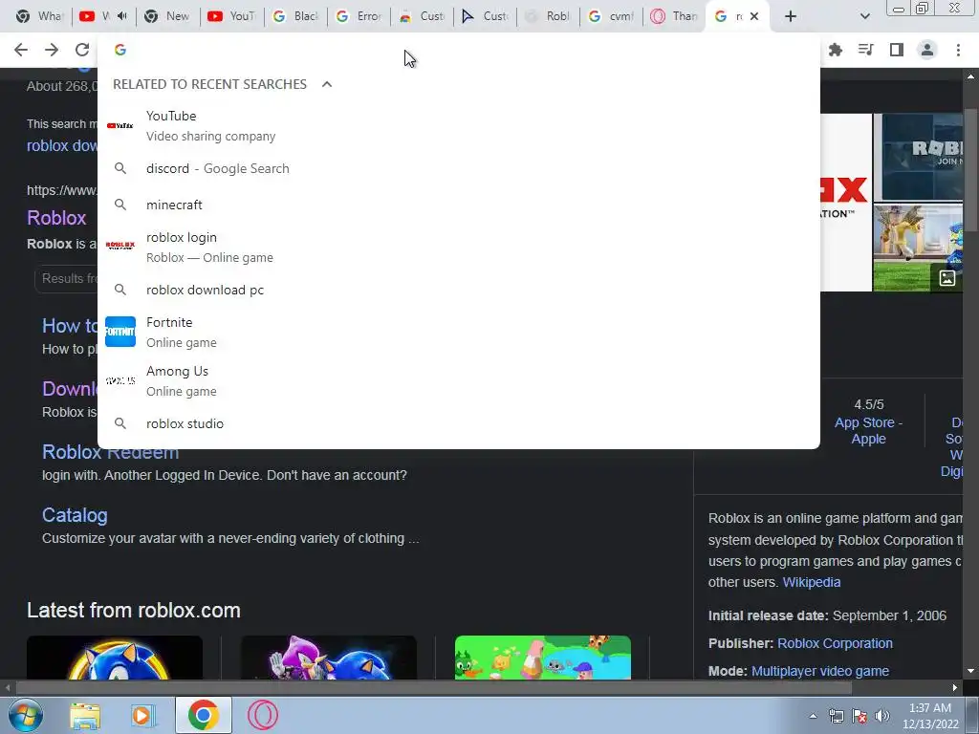Select the roblox download pc suggestion
This screenshot has height=734, width=979.
tap(459, 290)
